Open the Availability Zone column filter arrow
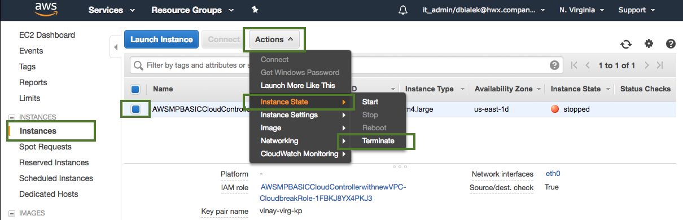This screenshot has height=220, width=683. tap(539, 89)
